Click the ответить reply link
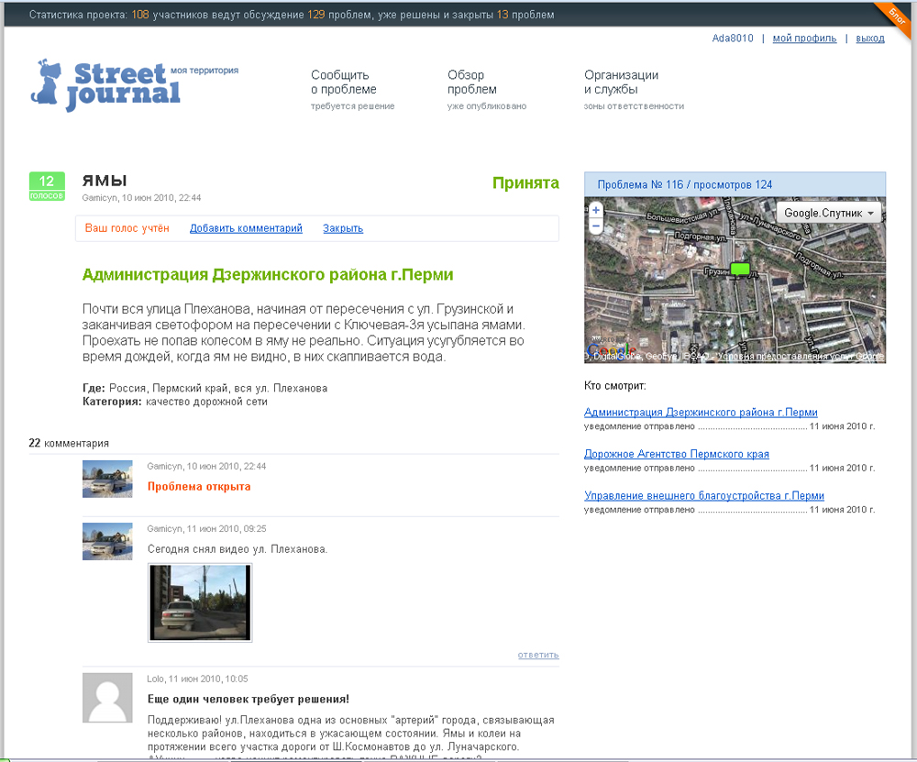 click(x=537, y=655)
